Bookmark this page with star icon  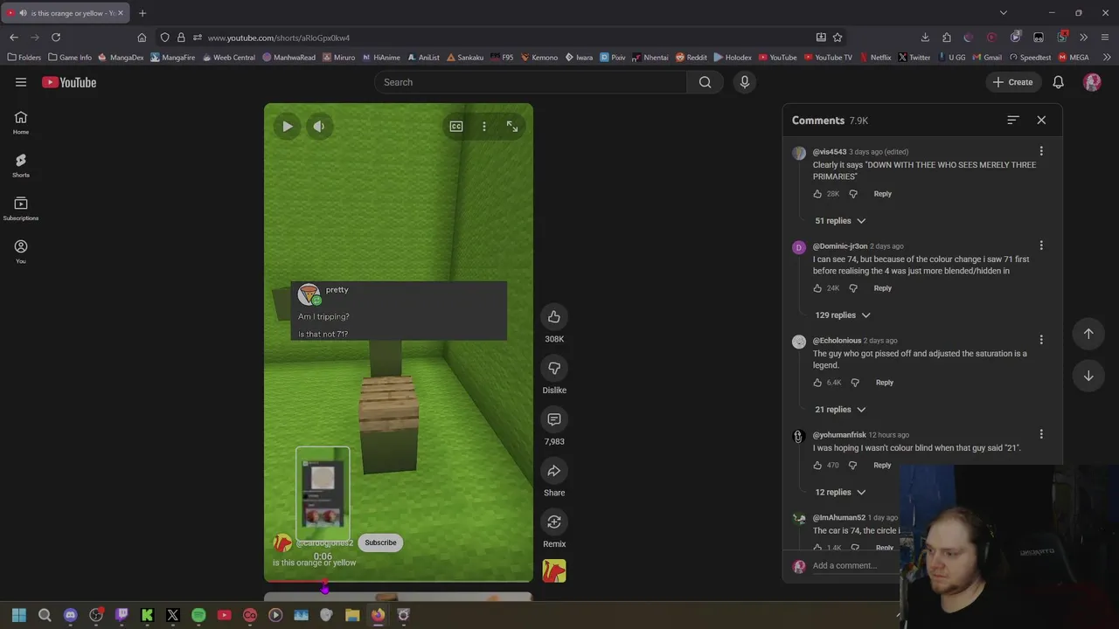pos(838,38)
